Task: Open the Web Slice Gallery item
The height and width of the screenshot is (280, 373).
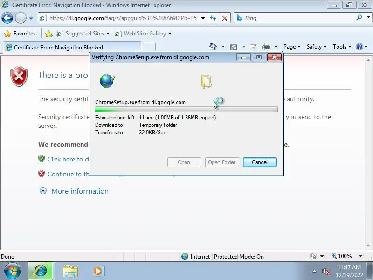Action: 143,34
